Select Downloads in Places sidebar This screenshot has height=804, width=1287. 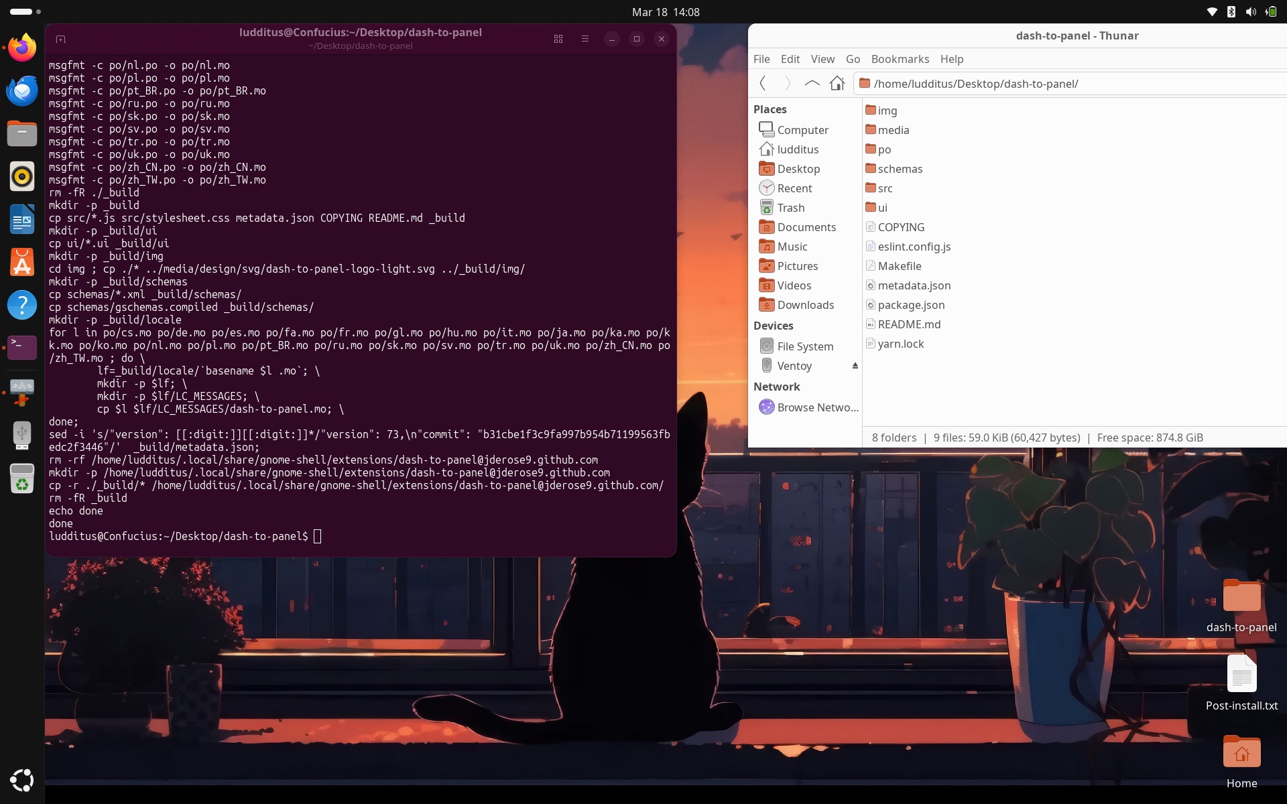point(805,305)
